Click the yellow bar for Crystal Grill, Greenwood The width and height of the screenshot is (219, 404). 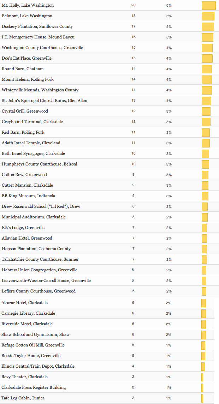(x=206, y=111)
